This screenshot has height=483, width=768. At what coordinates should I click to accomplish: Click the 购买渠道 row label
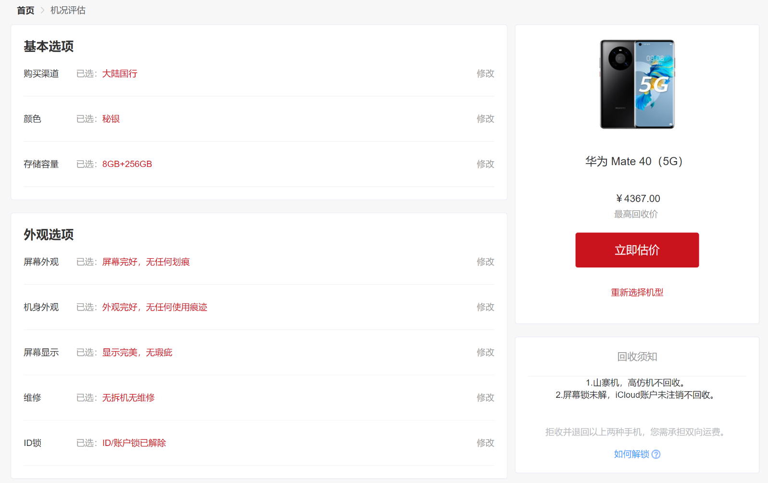(41, 74)
